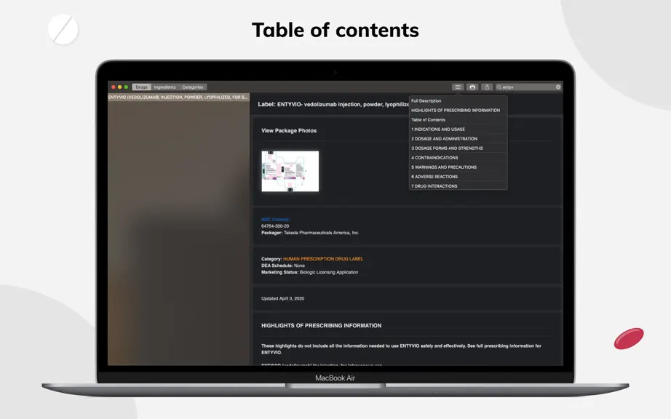Screen dimensions: 671x419
Task: Open the package photo thumbnail
Action: pos(290,171)
